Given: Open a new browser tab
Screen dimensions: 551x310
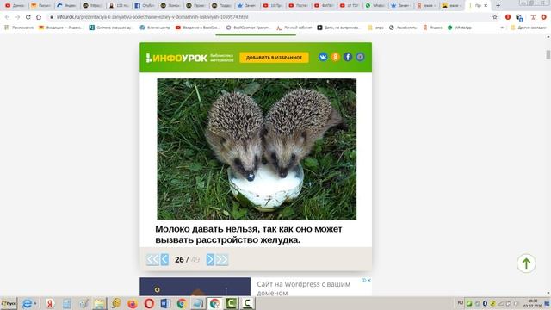Looking at the screenshot, I should [x=498, y=6].
